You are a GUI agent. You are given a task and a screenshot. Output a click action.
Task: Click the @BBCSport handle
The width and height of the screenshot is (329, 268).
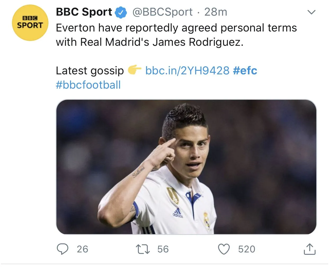[162, 12]
